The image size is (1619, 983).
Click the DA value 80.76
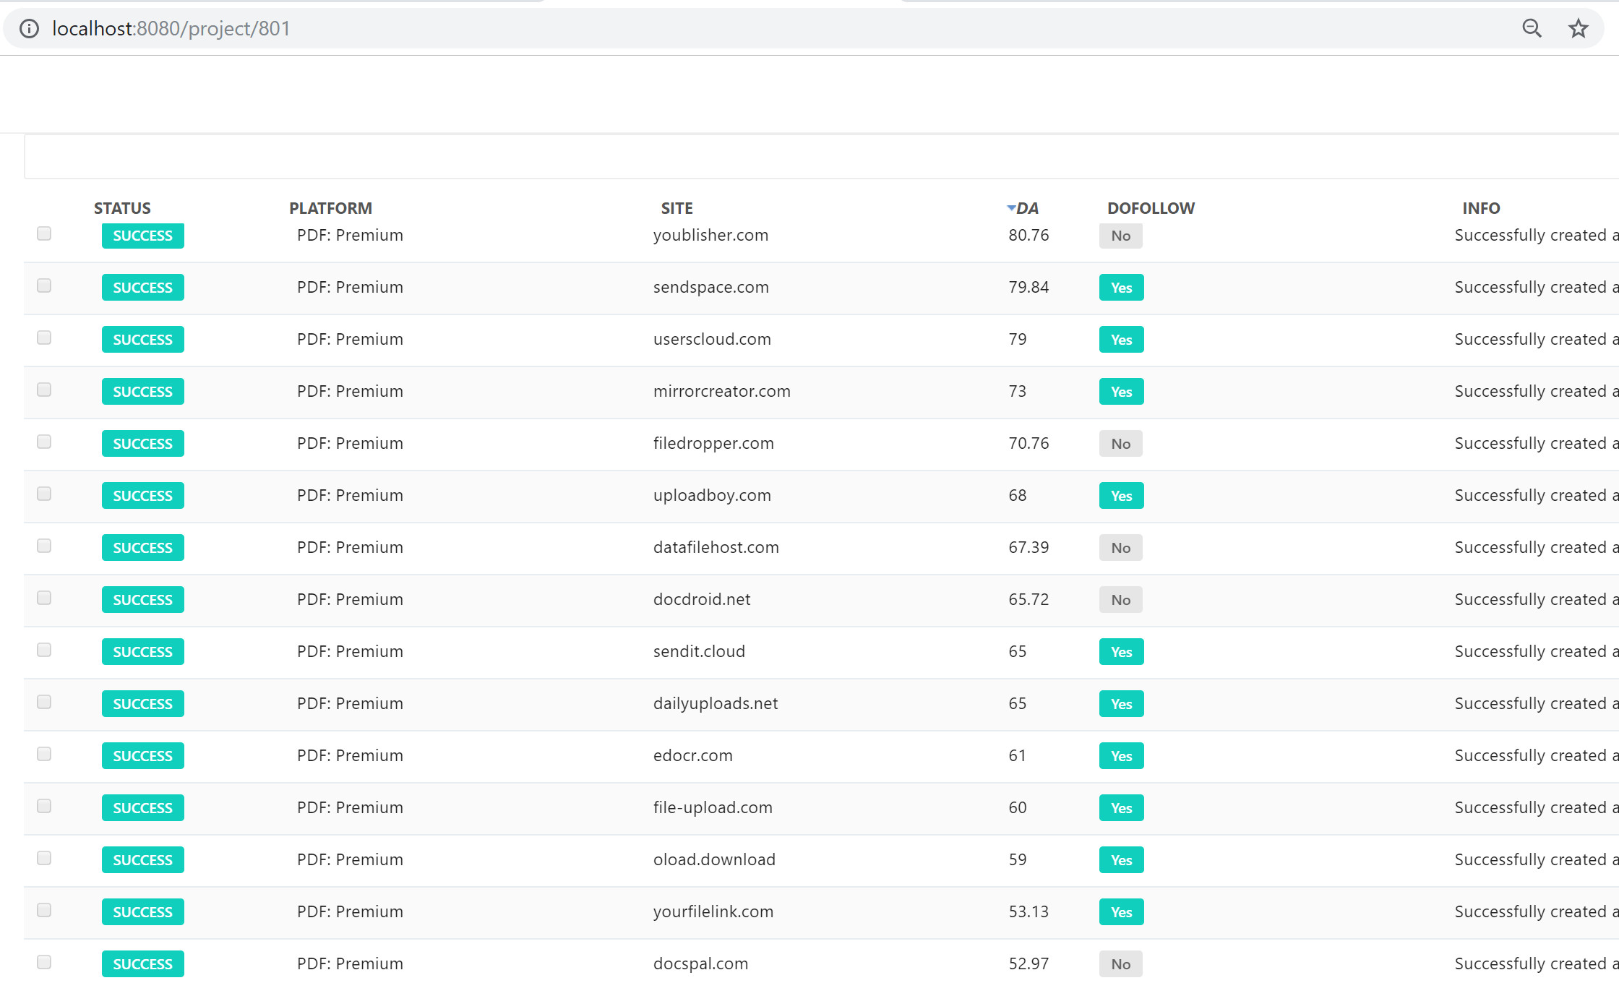[1028, 236]
